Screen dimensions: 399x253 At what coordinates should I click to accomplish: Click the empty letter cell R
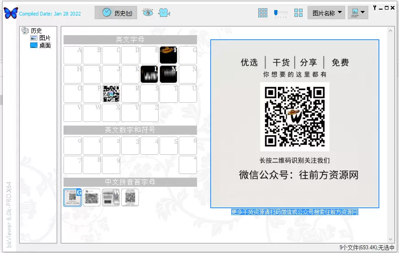(130, 94)
